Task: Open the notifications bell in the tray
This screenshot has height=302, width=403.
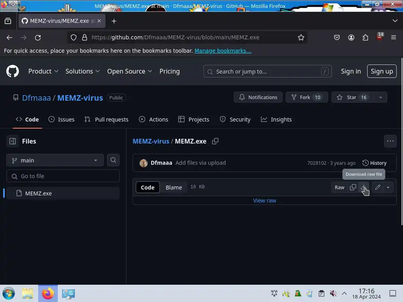Action: point(274,293)
